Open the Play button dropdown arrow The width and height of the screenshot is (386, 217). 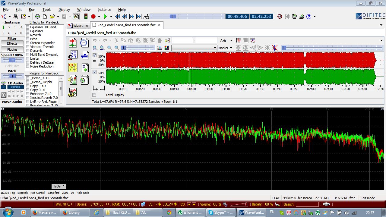[111, 17]
